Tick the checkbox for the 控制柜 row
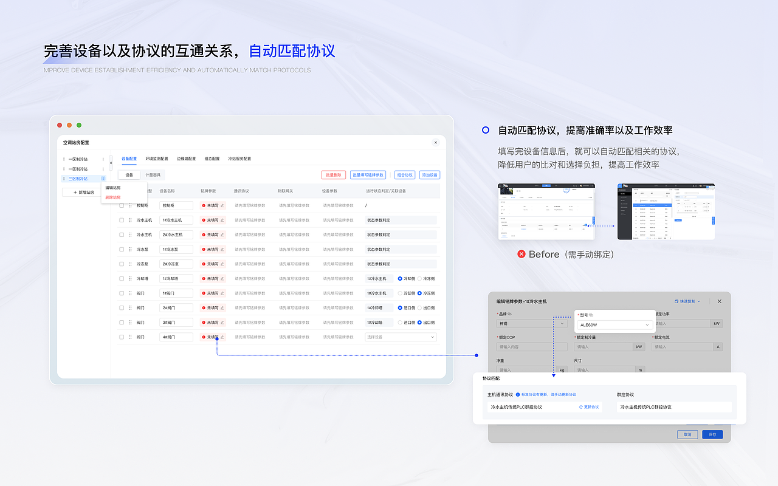The image size is (778, 486). tap(122, 206)
